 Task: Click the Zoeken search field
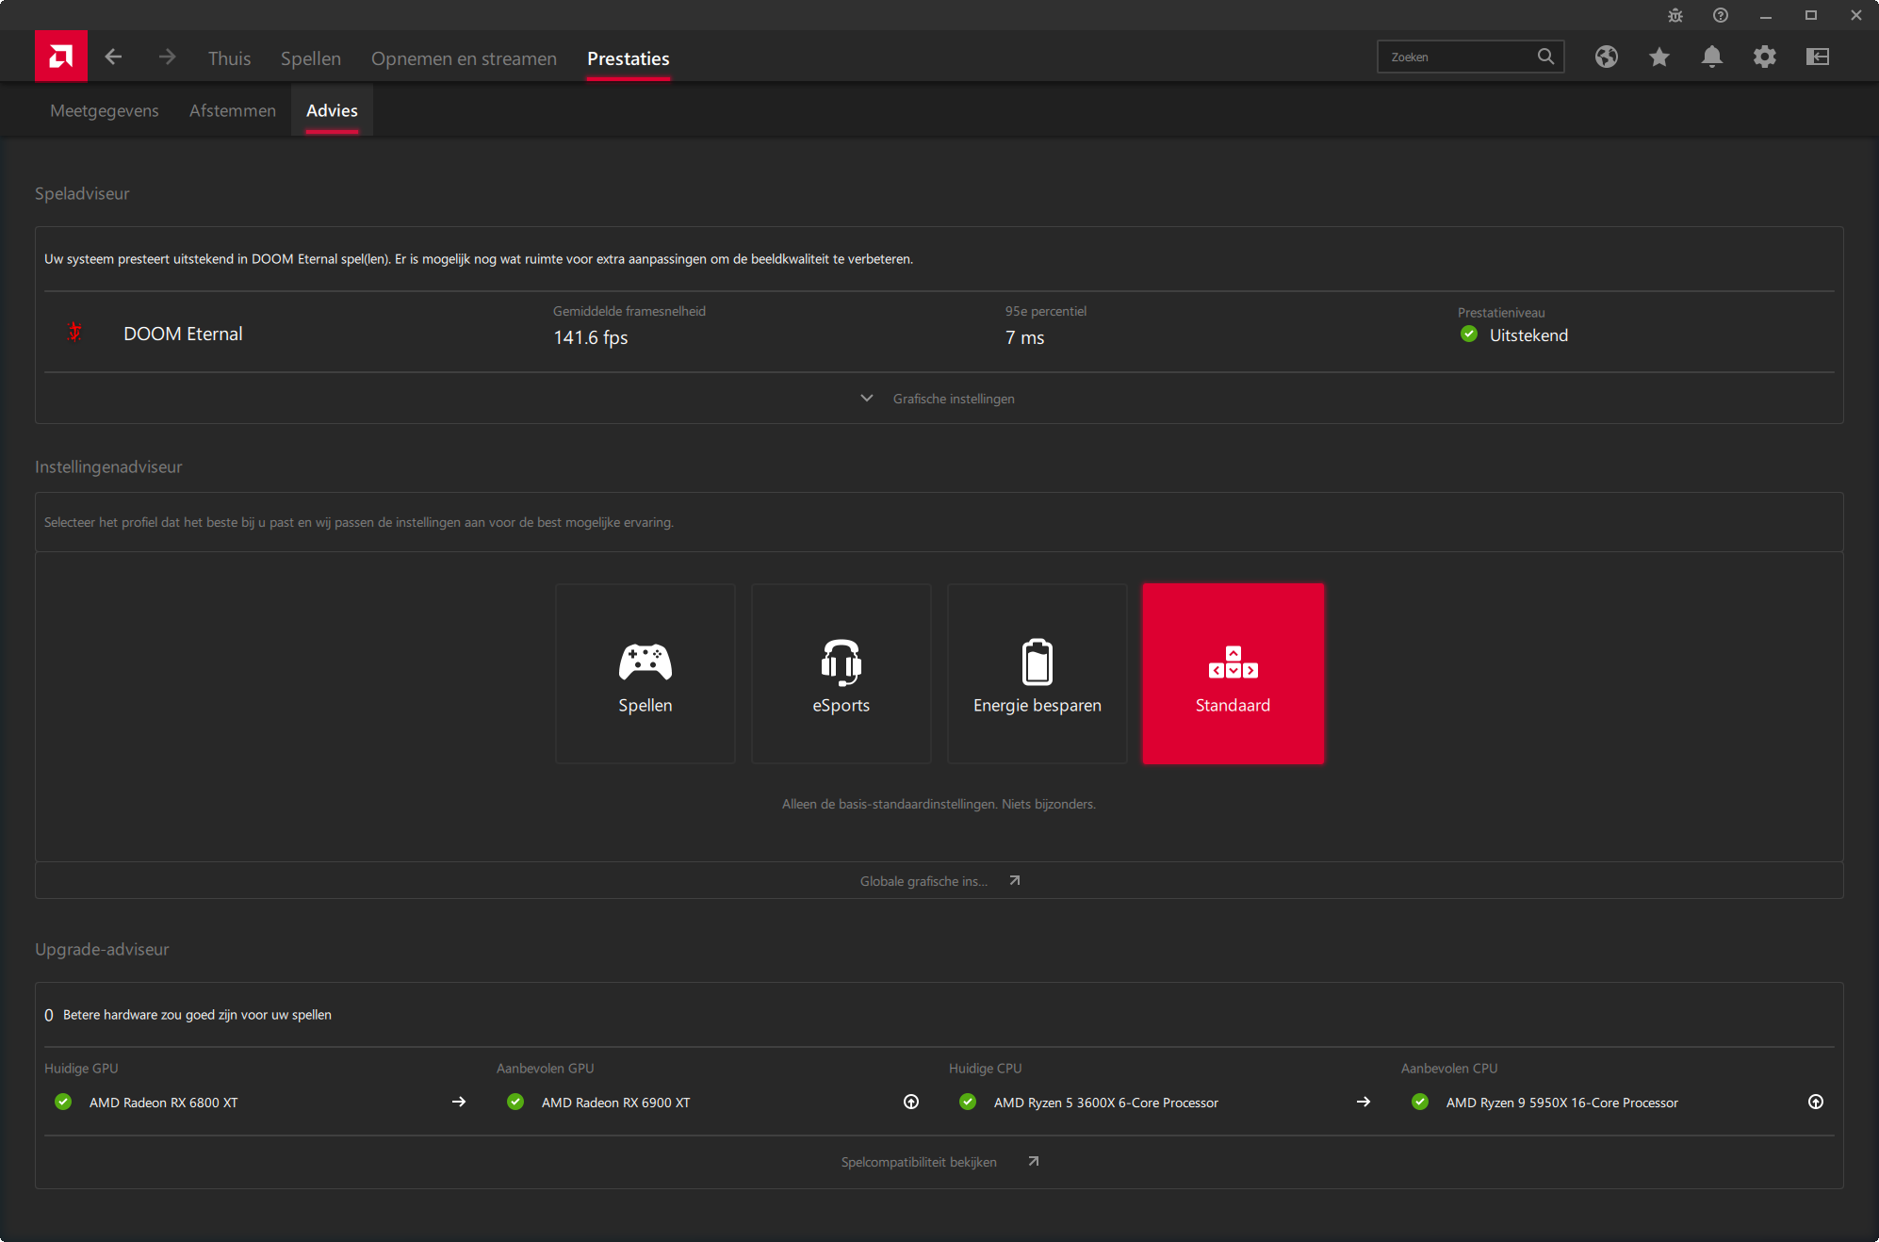pos(1471,57)
